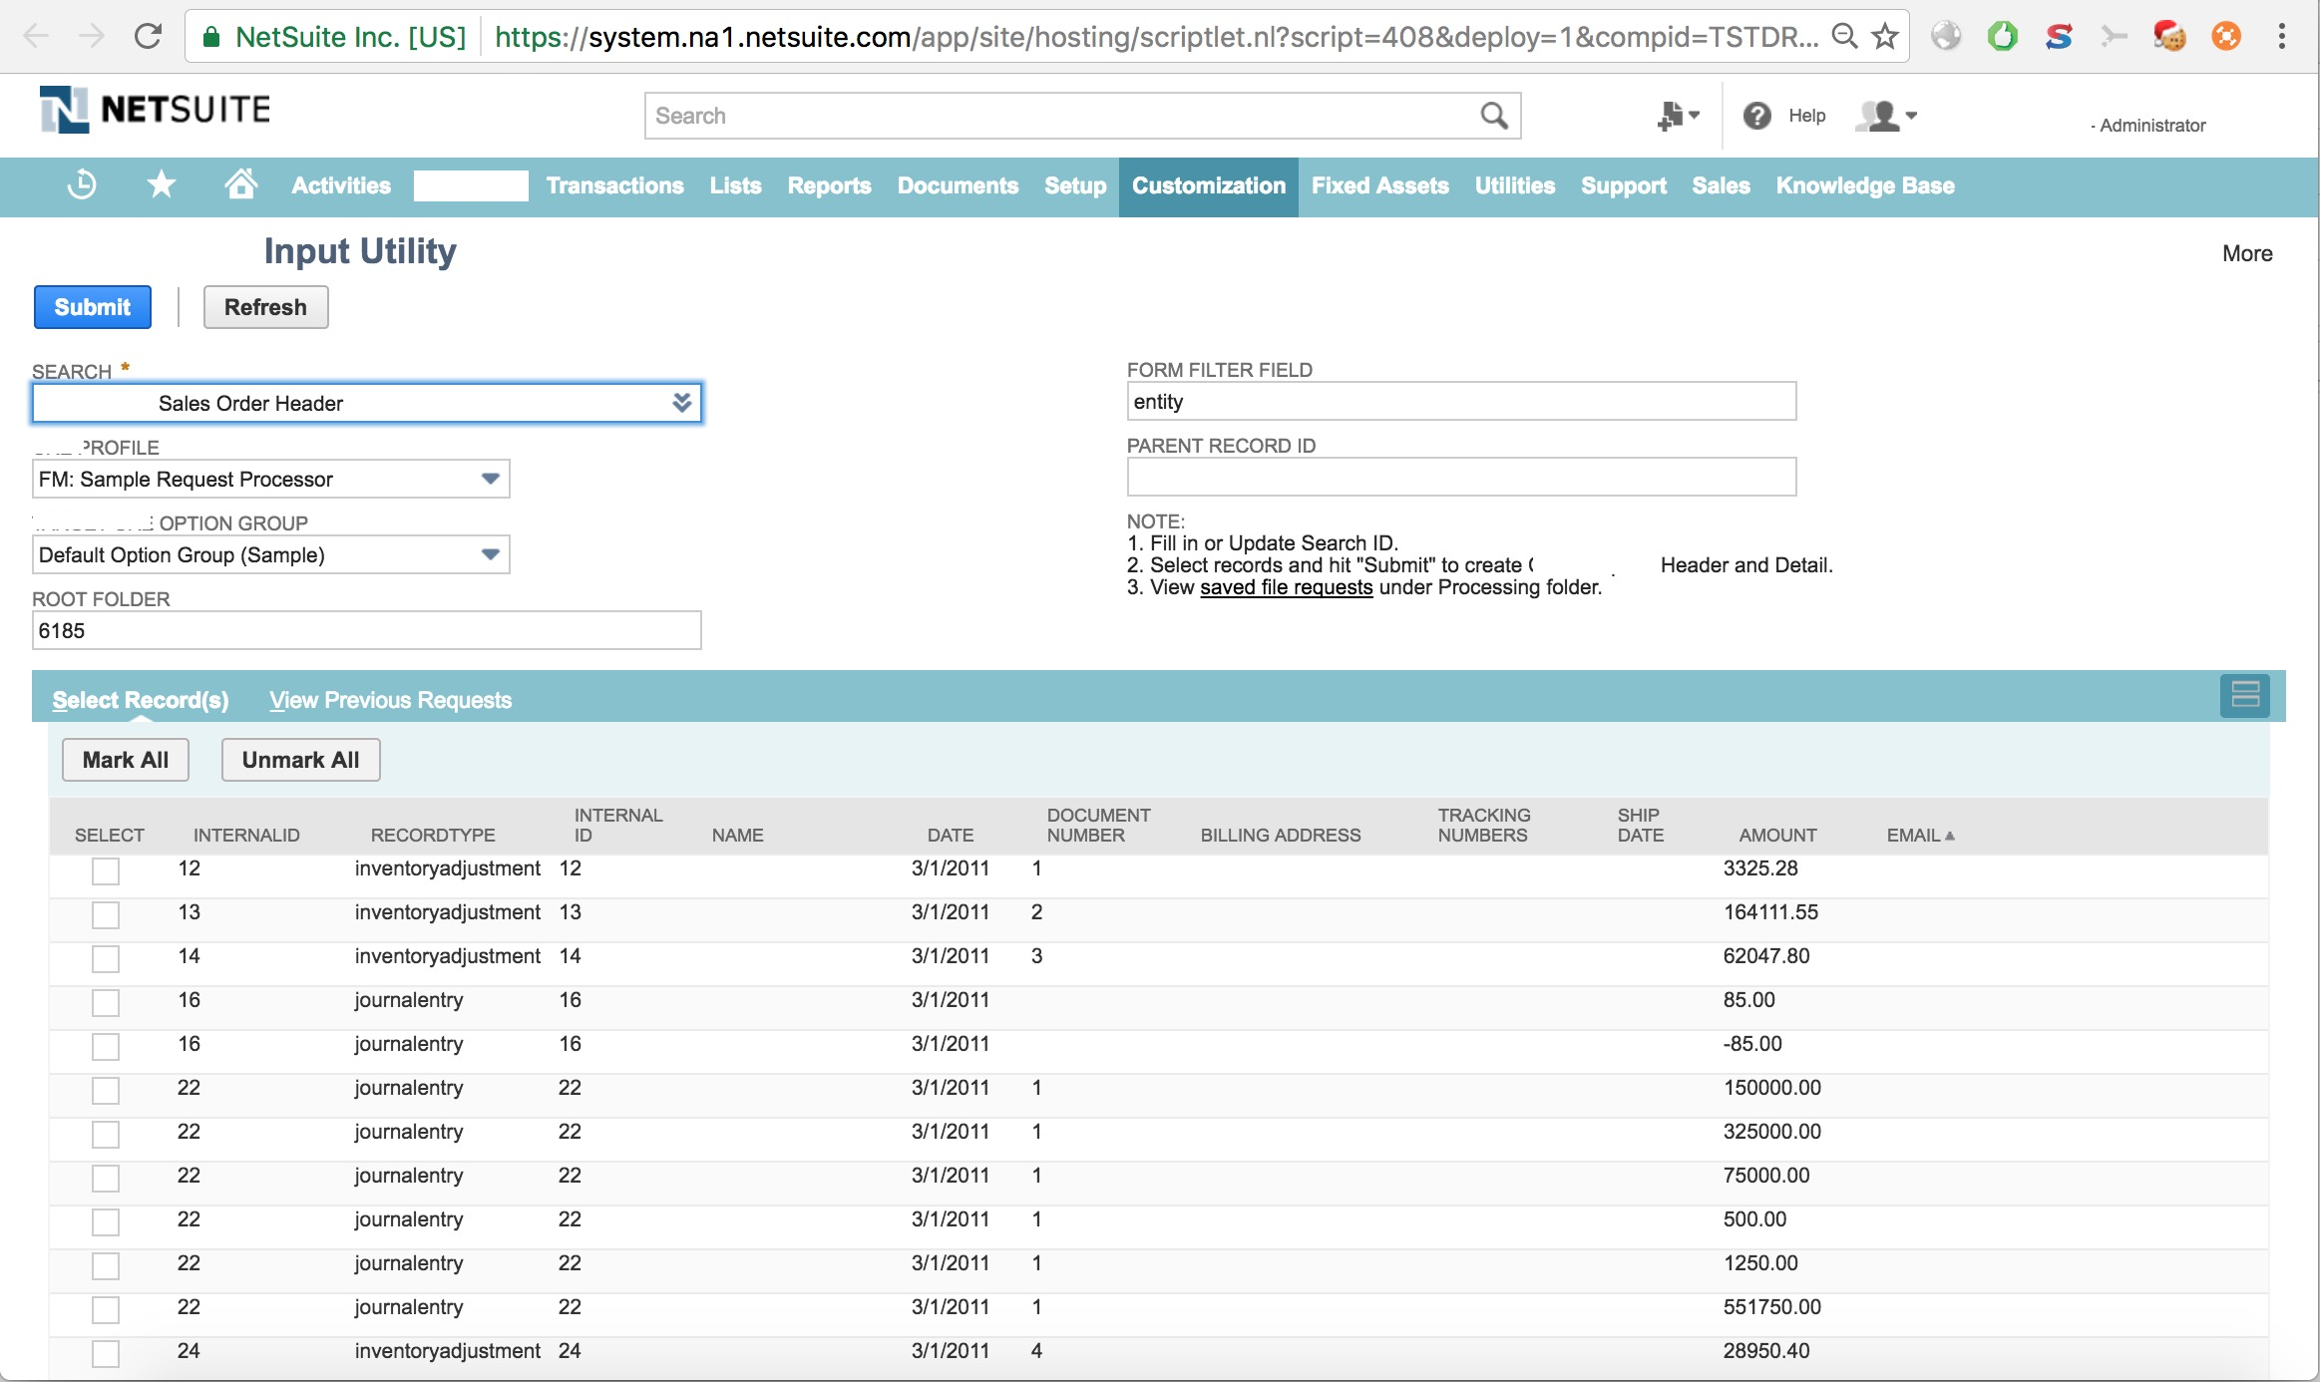Open the shortcuts star icon in navbar

162,185
